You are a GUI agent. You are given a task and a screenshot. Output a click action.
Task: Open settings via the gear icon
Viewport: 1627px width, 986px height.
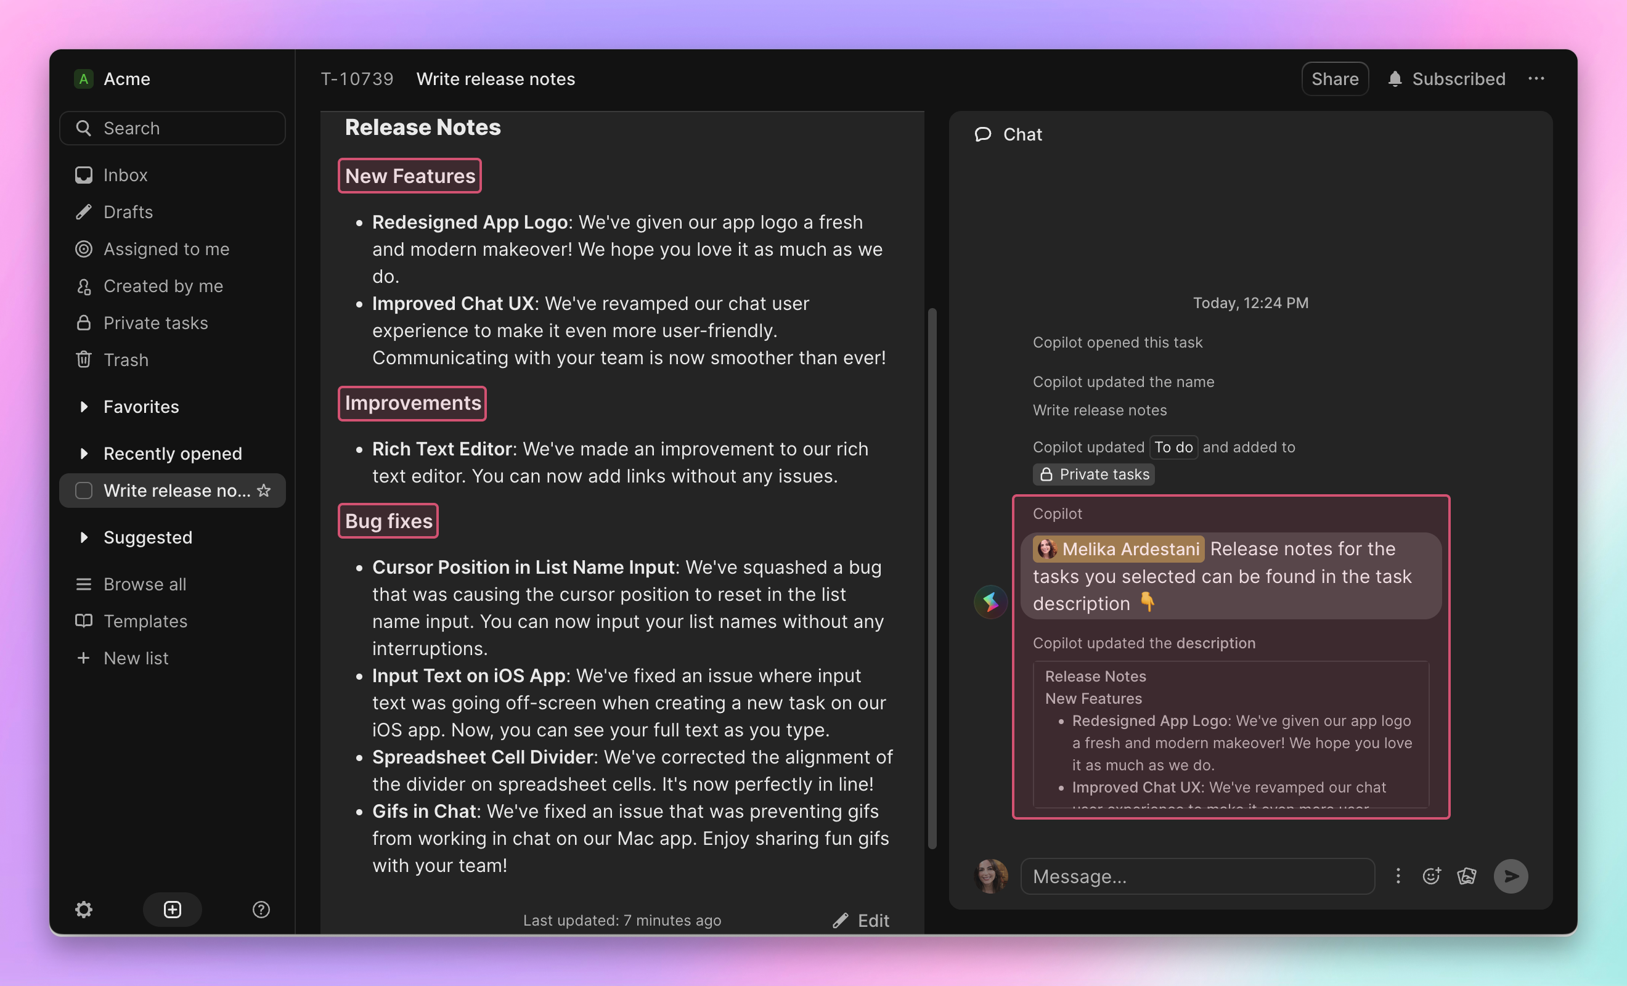[83, 910]
